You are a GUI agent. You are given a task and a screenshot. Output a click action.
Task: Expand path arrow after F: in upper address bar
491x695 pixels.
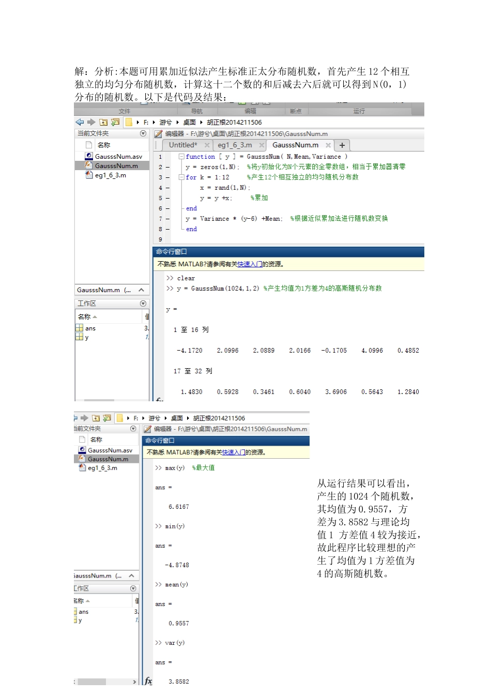154,123
